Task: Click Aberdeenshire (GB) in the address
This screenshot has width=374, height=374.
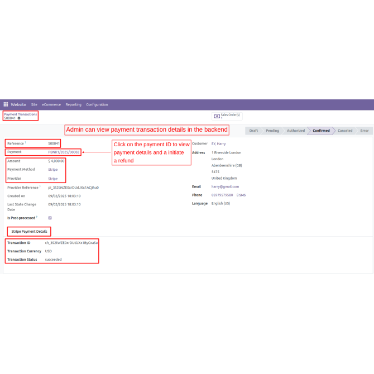Action: point(227,165)
